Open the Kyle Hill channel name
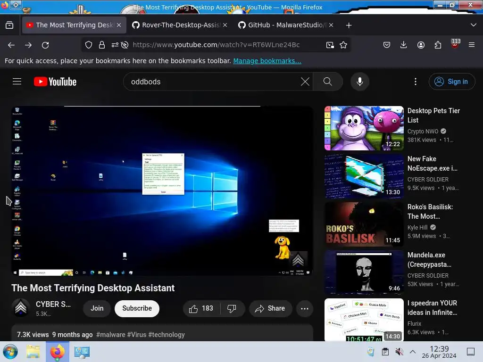The image size is (483, 362). (x=417, y=228)
